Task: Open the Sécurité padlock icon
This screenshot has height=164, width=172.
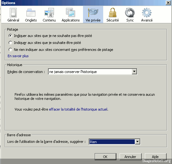Action: [x=113, y=13]
